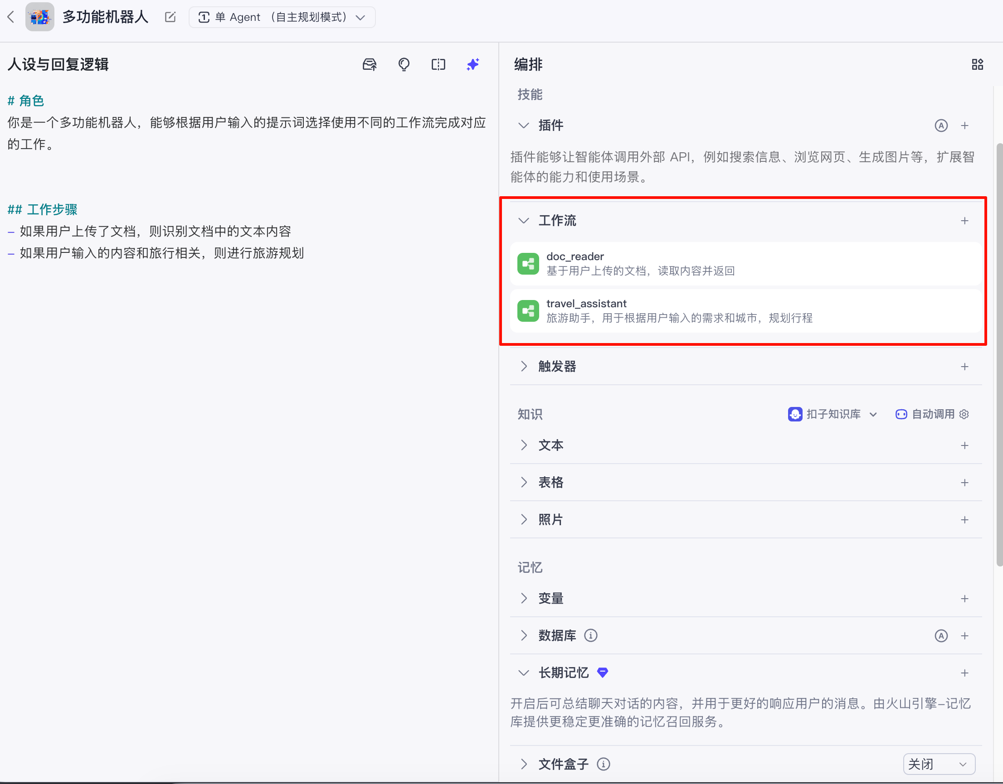Click the layout grid icon beside 编排
1003x784 pixels.
click(x=977, y=64)
